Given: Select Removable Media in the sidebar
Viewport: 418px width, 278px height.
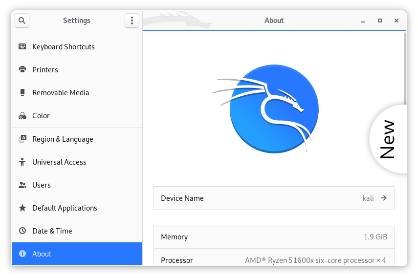Looking at the screenshot, I should [77, 92].
